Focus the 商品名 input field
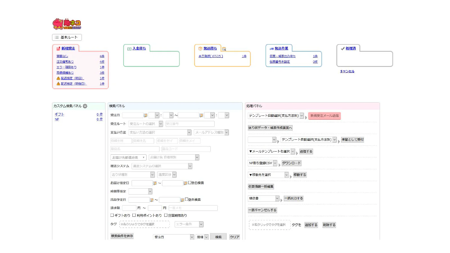The height and width of the screenshot is (253, 450). [135, 149]
